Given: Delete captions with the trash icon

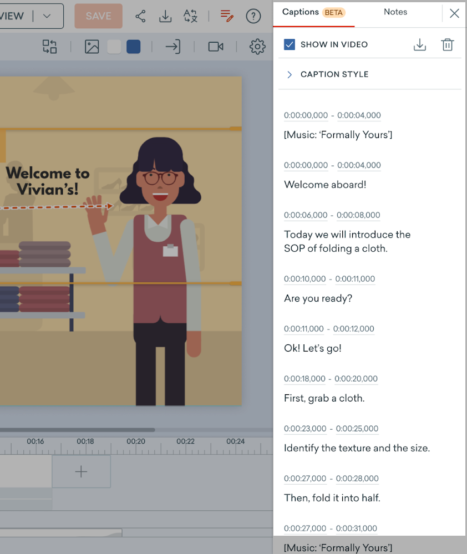Looking at the screenshot, I should pos(447,45).
